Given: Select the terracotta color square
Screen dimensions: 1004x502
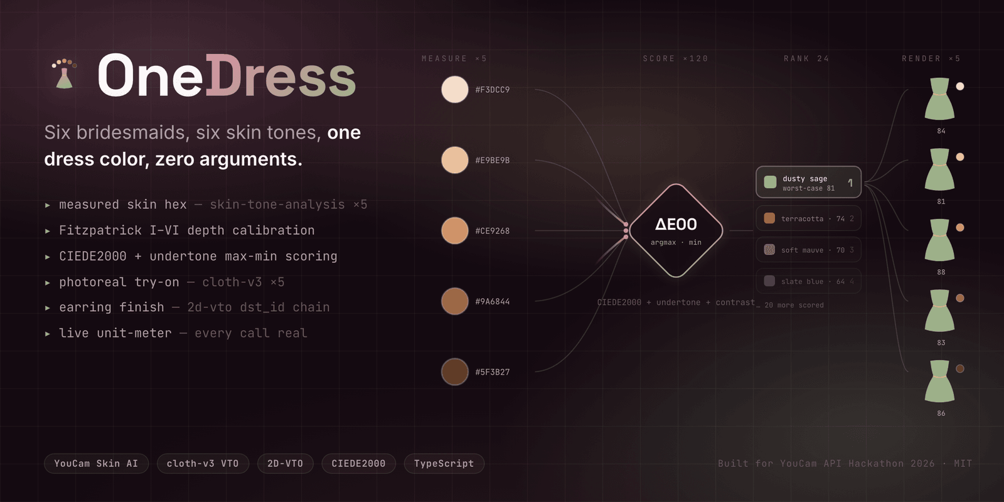Looking at the screenshot, I should pos(769,218).
